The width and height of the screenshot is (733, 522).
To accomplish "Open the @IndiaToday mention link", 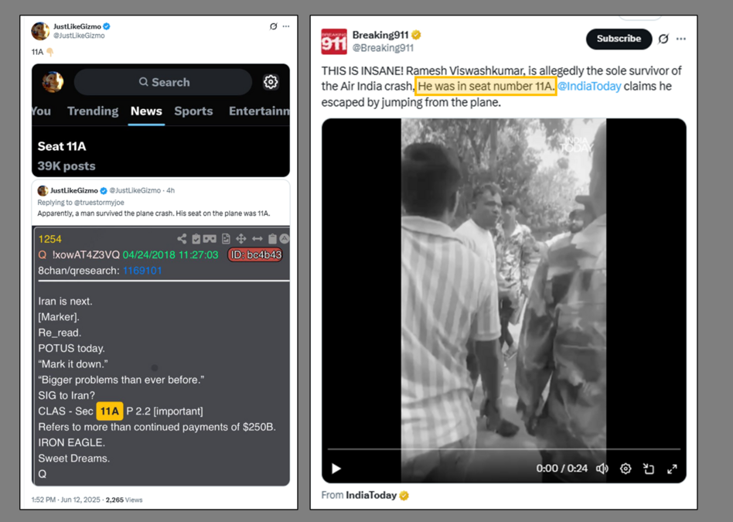I will [x=589, y=86].
